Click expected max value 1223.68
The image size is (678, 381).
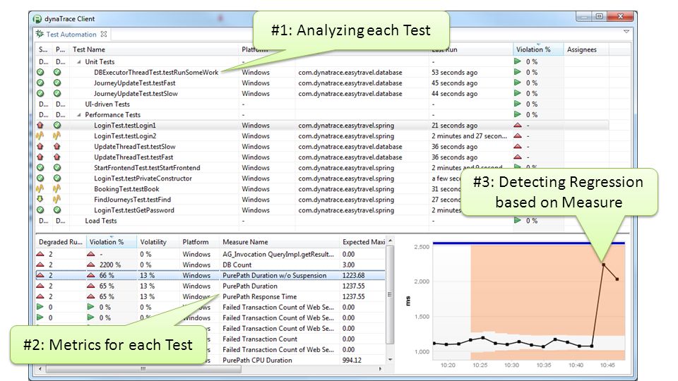tap(353, 275)
